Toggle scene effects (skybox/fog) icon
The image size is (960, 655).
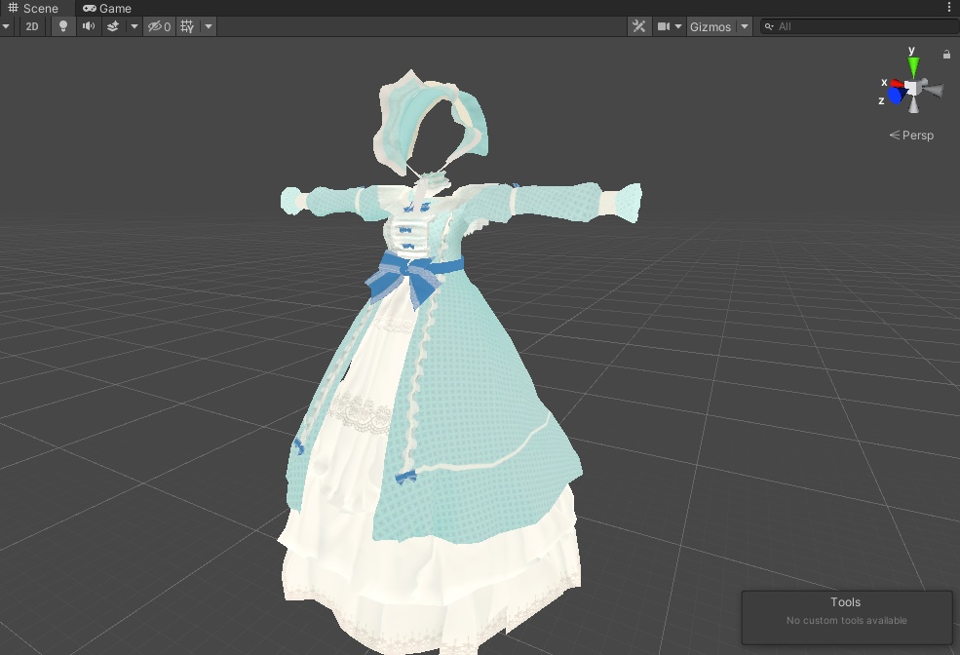[x=113, y=26]
